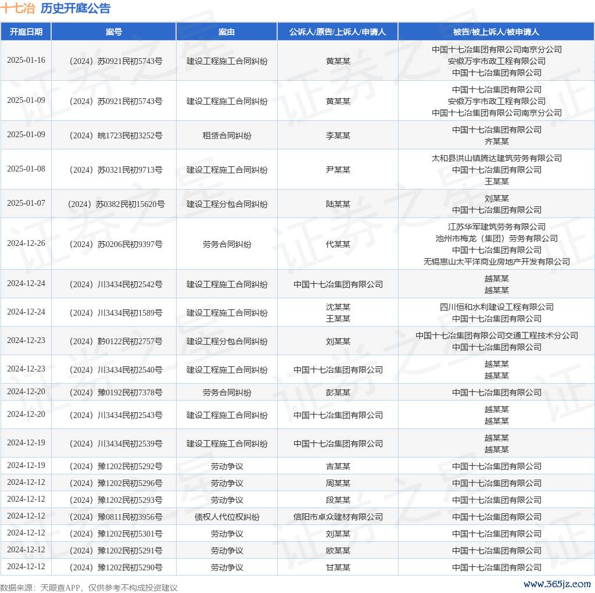Select plaintiff 陆某某
The image size is (595, 593).
pos(338,204)
